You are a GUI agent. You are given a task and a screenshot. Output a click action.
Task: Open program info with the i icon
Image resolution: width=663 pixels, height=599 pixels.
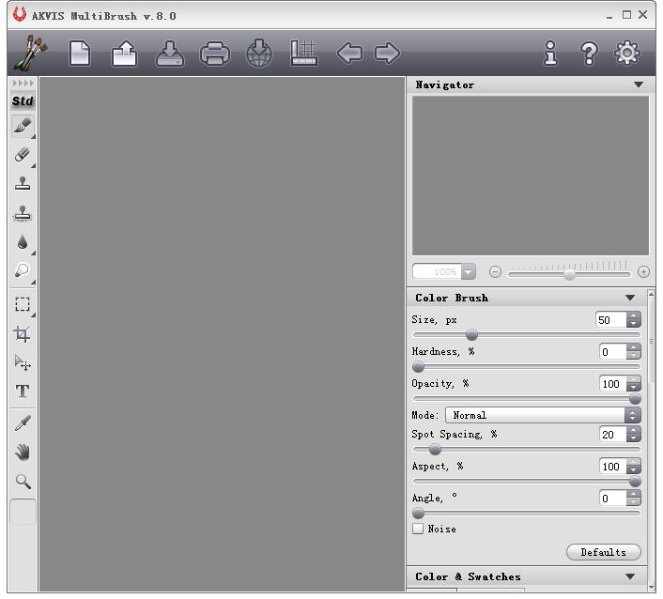(x=550, y=54)
